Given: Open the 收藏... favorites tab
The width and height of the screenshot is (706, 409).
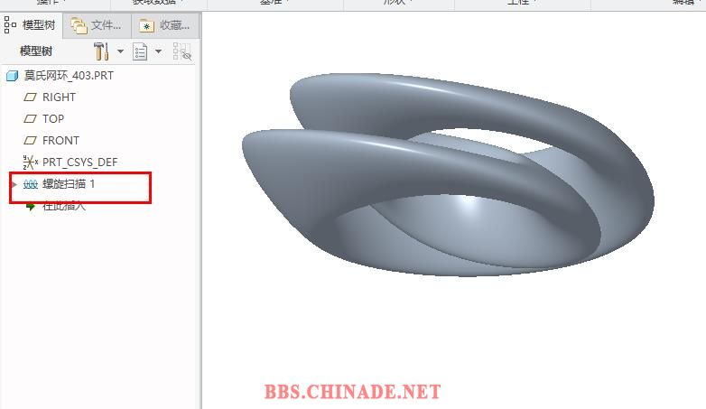Looking at the screenshot, I should coord(165,25).
